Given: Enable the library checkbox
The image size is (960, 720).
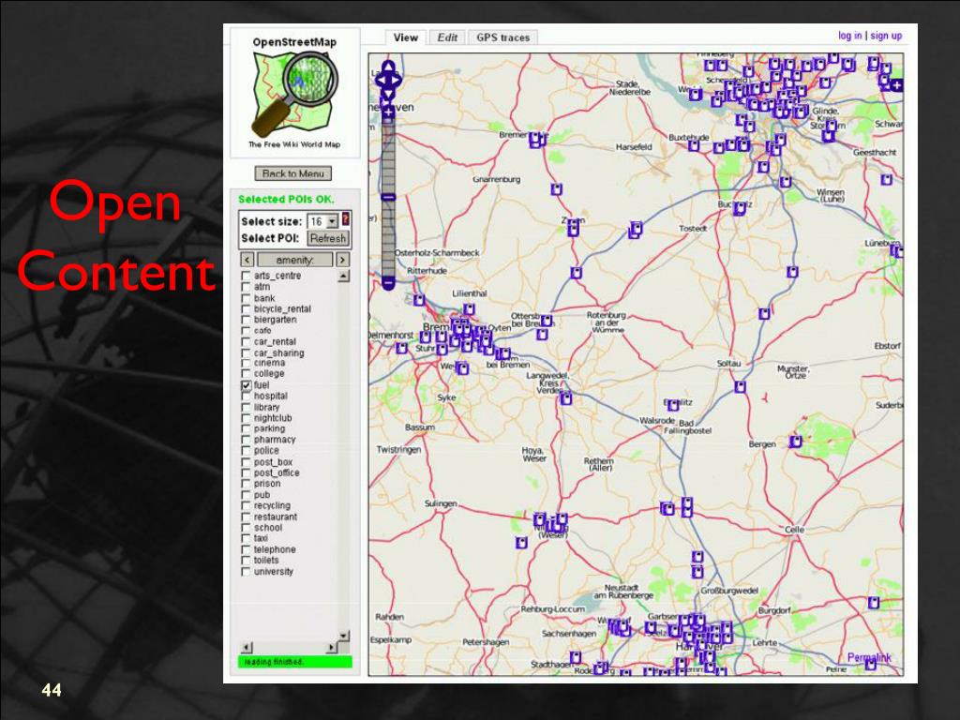Looking at the screenshot, I should [247, 407].
